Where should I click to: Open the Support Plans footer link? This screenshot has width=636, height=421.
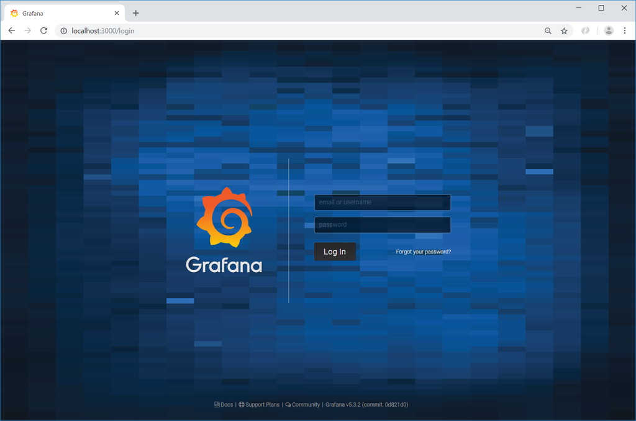tap(259, 405)
